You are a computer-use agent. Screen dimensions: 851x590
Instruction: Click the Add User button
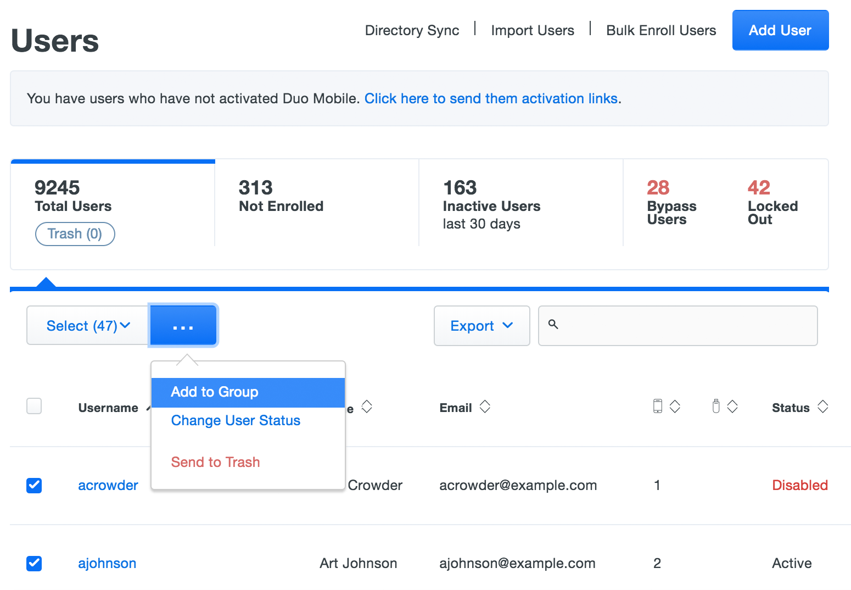tap(780, 30)
